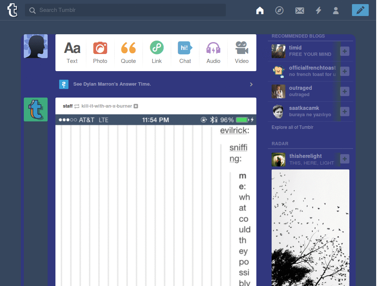Viewport: 381px width, 286px height.
Task: Open the staff blog name link
Action: (x=68, y=106)
